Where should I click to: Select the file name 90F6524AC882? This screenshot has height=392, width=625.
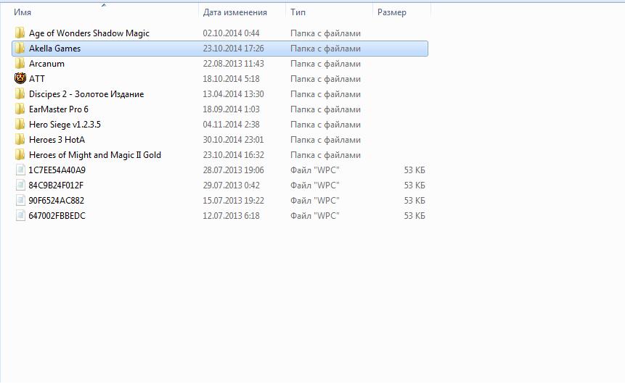[56, 200]
